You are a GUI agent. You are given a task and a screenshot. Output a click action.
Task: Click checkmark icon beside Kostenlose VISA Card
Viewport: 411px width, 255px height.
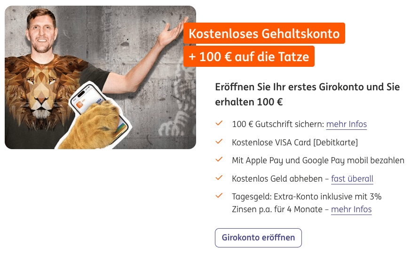coord(219,142)
